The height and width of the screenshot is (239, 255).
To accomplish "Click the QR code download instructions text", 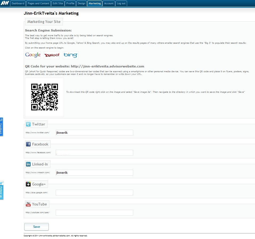I will tap(155, 92).
